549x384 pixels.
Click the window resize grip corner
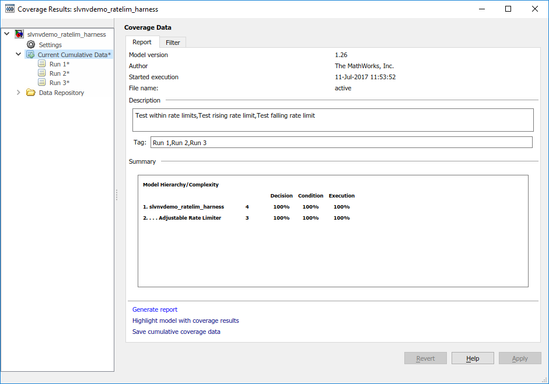[544, 380]
